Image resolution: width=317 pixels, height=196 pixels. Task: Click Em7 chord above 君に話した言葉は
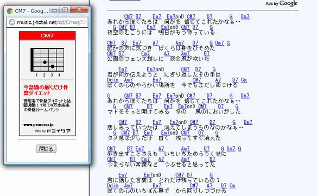point(123,175)
